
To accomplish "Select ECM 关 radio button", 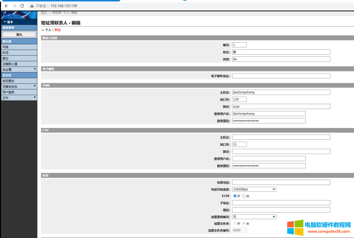I will (244, 196).
